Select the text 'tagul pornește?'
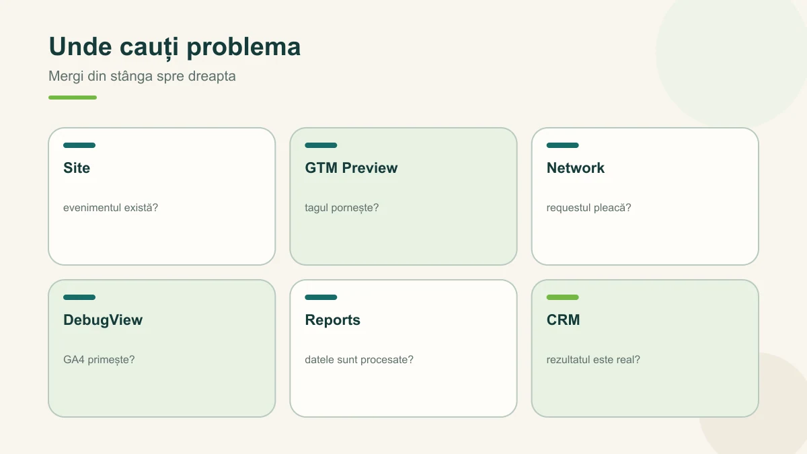Viewport: 807px width, 454px height. [342, 208]
